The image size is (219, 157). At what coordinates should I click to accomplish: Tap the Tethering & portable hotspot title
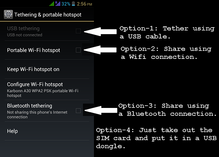48,15
